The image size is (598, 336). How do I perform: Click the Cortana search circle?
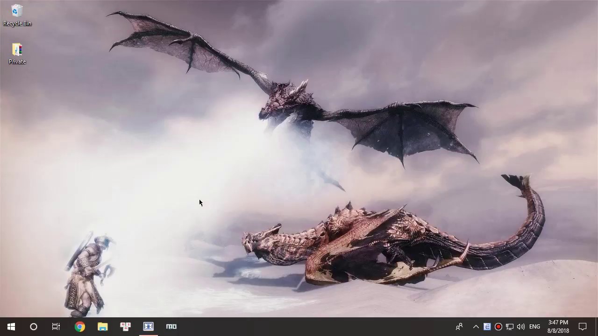point(34,327)
